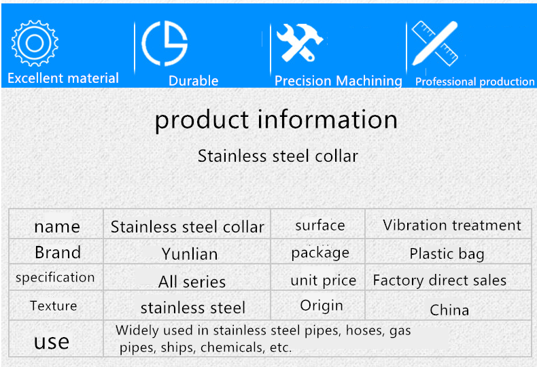Click the ruler and pencil icon
537x367 pixels.
[x=435, y=43]
